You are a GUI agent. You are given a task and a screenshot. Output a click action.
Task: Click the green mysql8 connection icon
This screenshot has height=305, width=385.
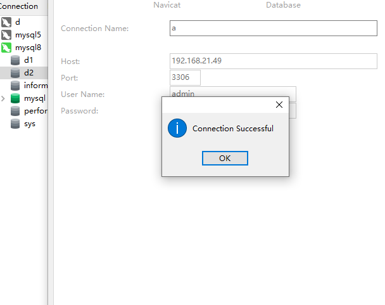click(x=6, y=48)
